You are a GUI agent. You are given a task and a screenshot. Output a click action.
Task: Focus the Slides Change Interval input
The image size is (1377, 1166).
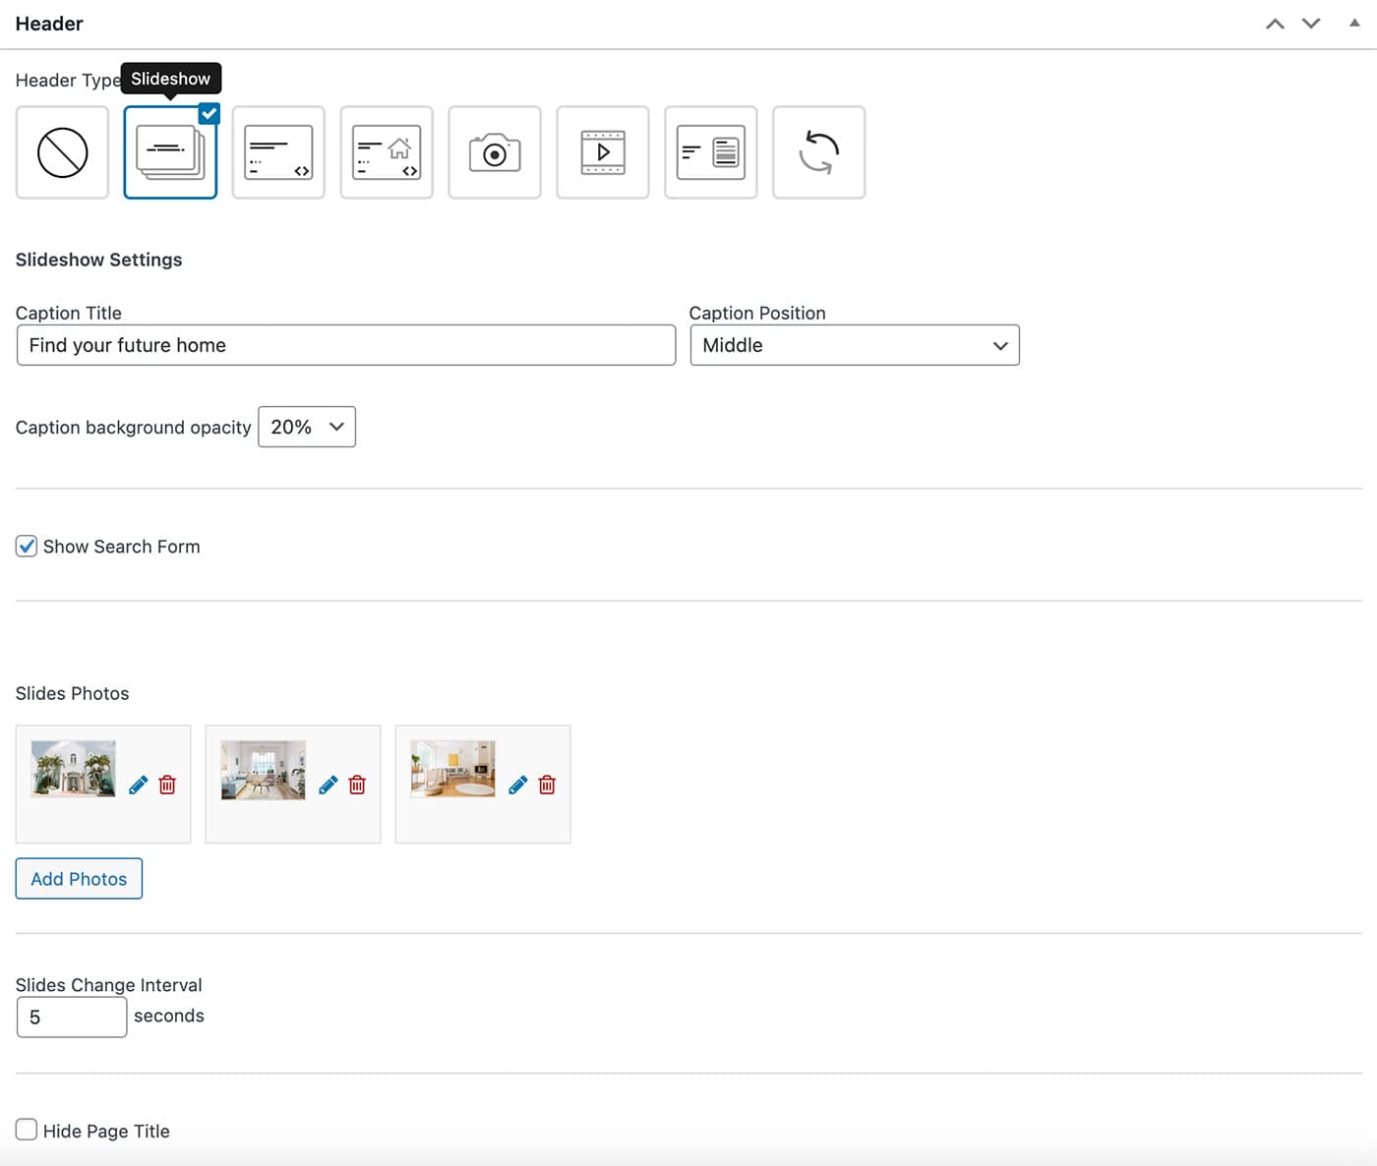coord(72,1018)
